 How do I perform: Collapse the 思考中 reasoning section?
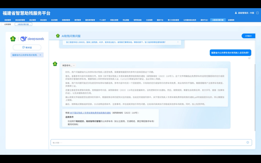click(74, 65)
